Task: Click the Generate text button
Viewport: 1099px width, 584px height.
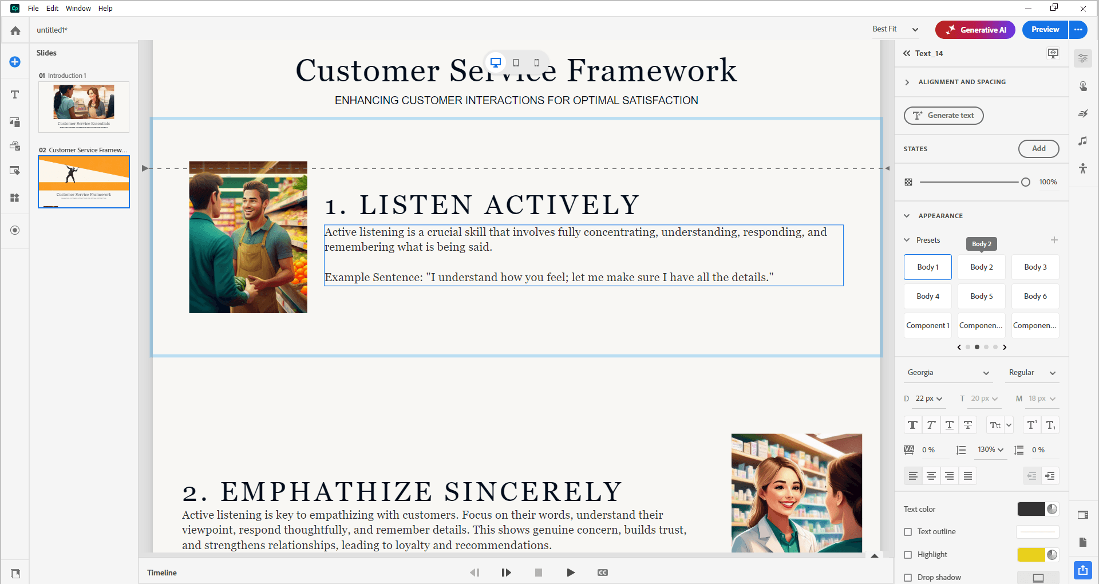Action: click(x=943, y=115)
